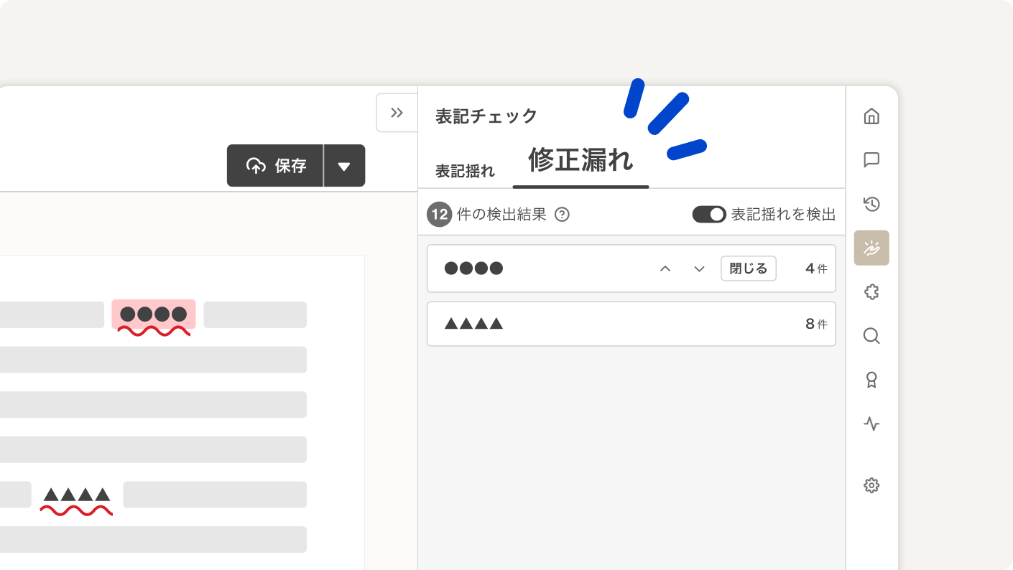The width and height of the screenshot is (1013, 570).
Task: Disable the 表記揺れを検出 toggle
Action: 708,214
